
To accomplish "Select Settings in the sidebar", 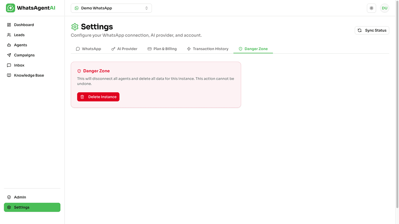I will (x=32, y=207).
